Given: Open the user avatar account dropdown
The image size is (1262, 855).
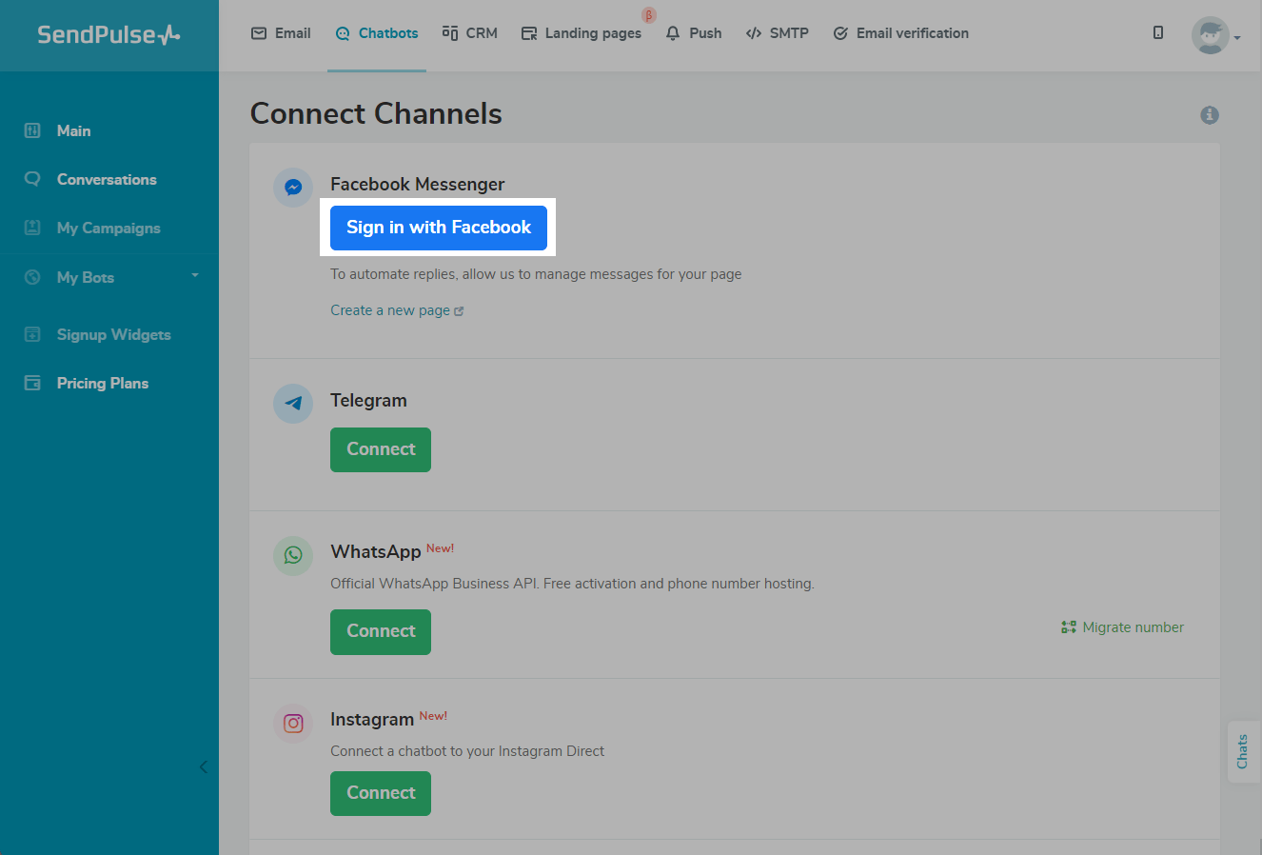Looking at the screenshot, I should [1215, 36].
